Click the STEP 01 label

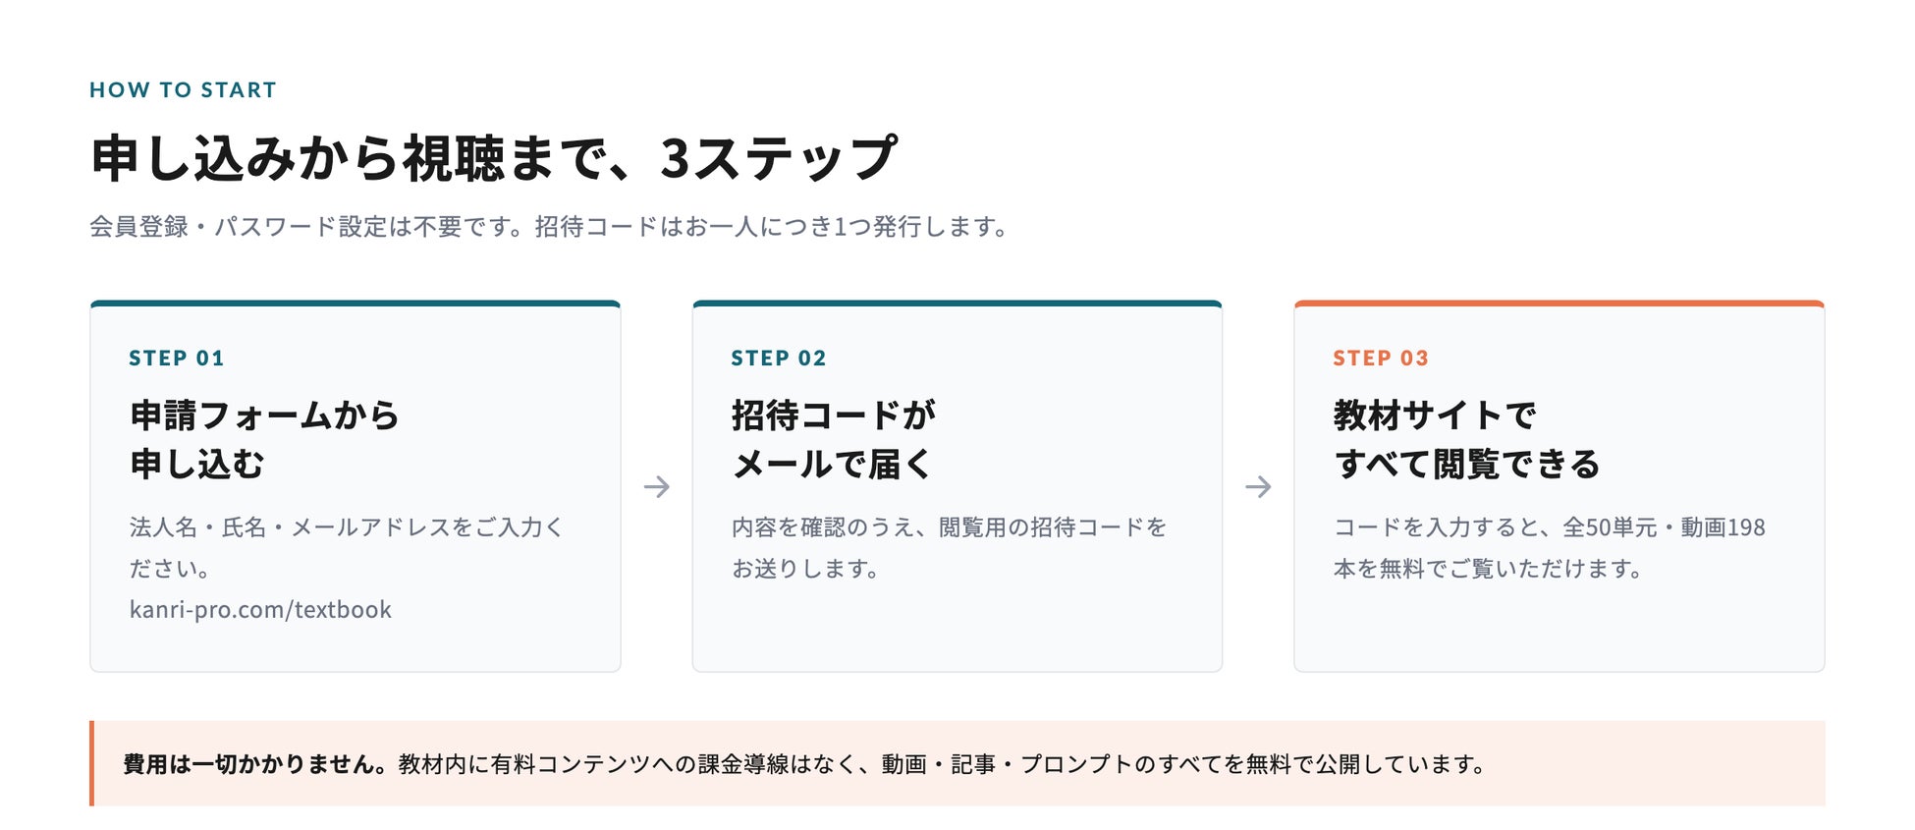pyautogui.click(x=177, y=359)
